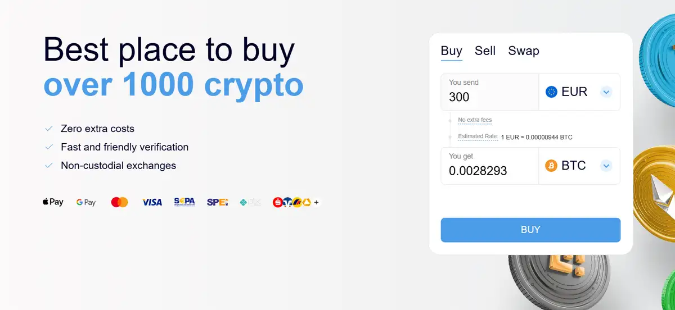Image resolution: width=675 pixels, height=310 pixels.
Task: Click the plus icon for more payment methods
Action: coord(317,202)
